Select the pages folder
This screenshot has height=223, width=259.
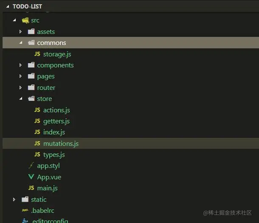[45, 76]
